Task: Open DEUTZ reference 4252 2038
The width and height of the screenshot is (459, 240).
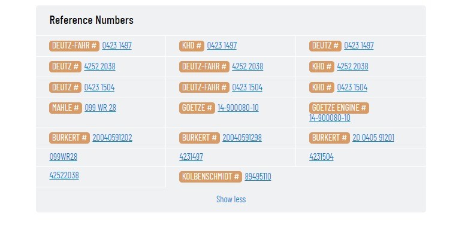Action: tap(99, 66)
